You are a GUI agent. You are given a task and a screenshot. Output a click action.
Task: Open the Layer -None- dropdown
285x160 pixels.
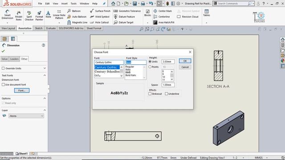pos(26,116)
